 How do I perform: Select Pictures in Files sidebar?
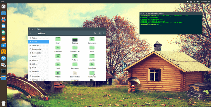39,60
